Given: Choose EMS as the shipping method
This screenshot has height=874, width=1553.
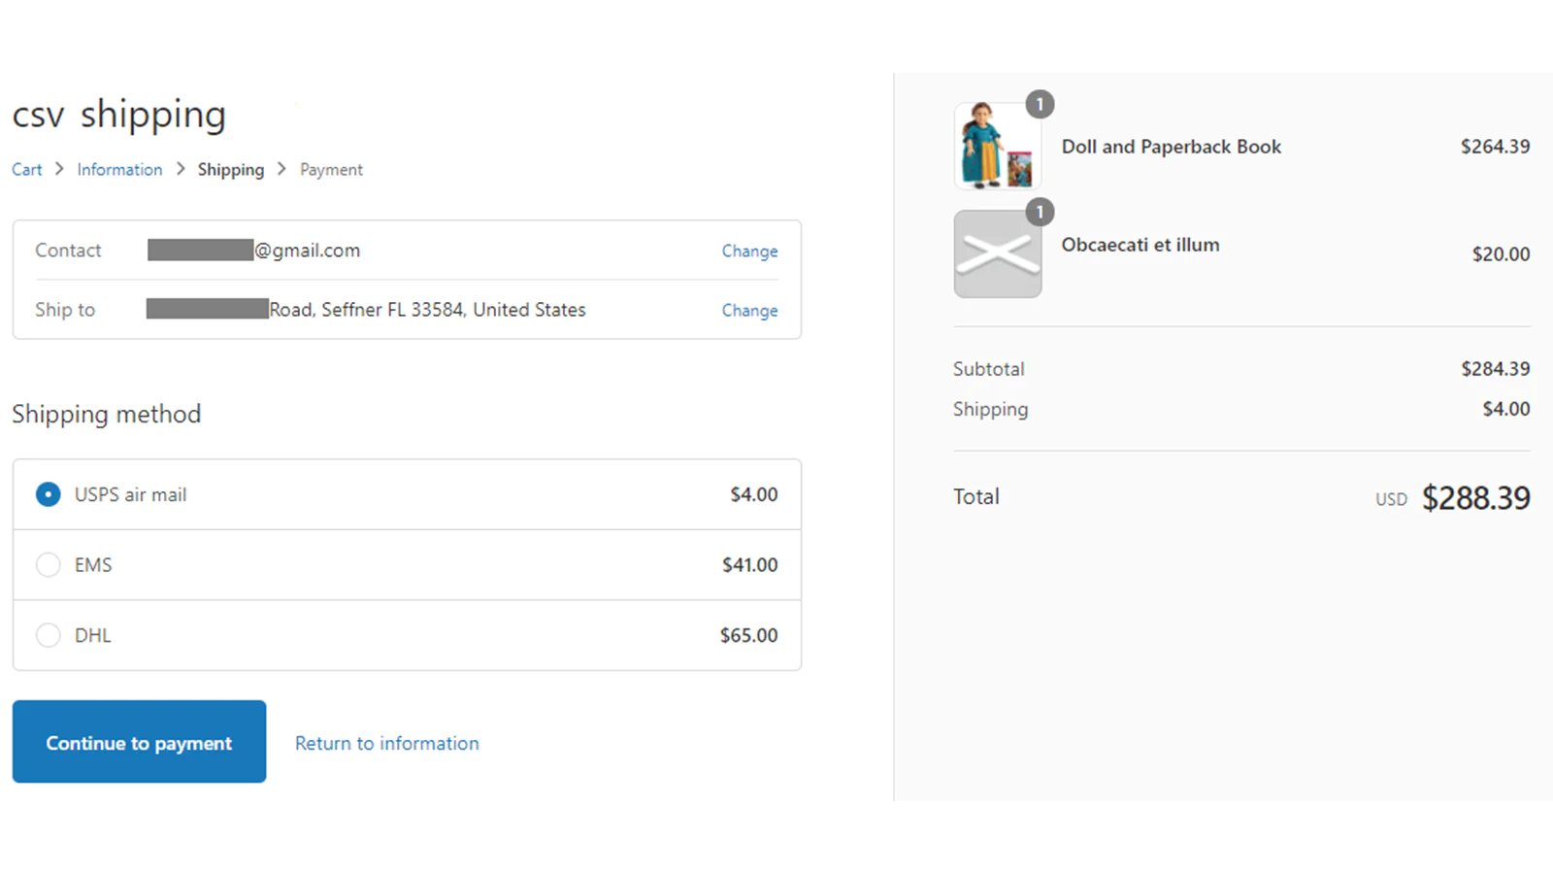Looking at the screenshot, I should pyautogui.click(x=48, y=565).
